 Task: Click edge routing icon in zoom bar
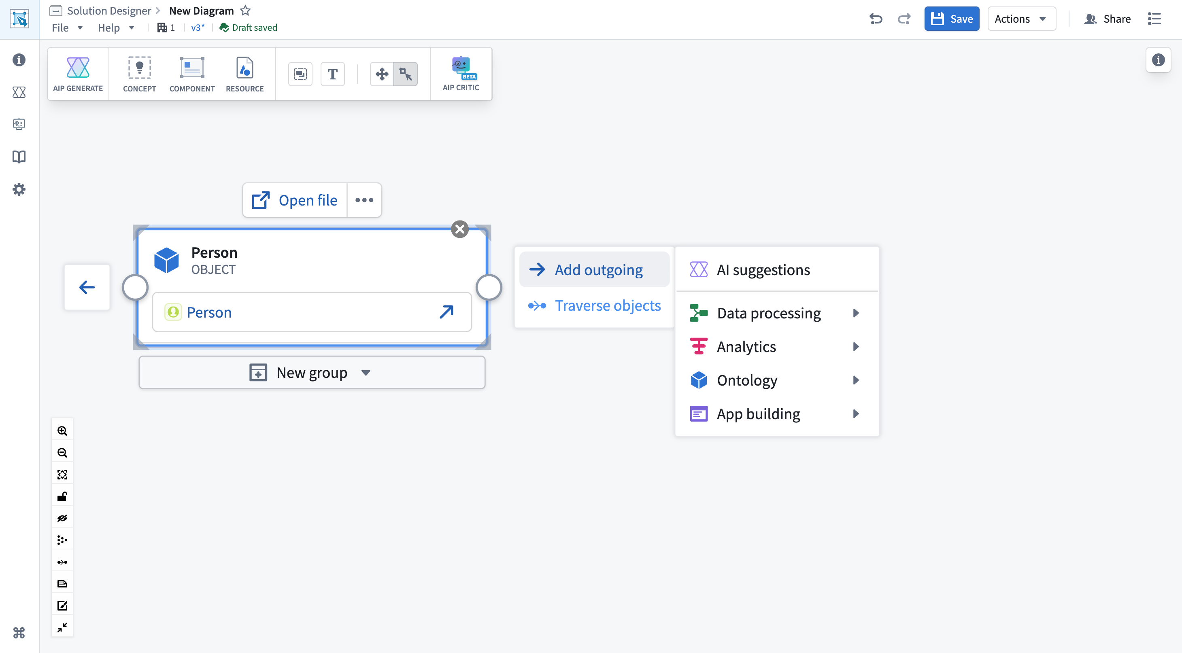click(x=62, y=562)
